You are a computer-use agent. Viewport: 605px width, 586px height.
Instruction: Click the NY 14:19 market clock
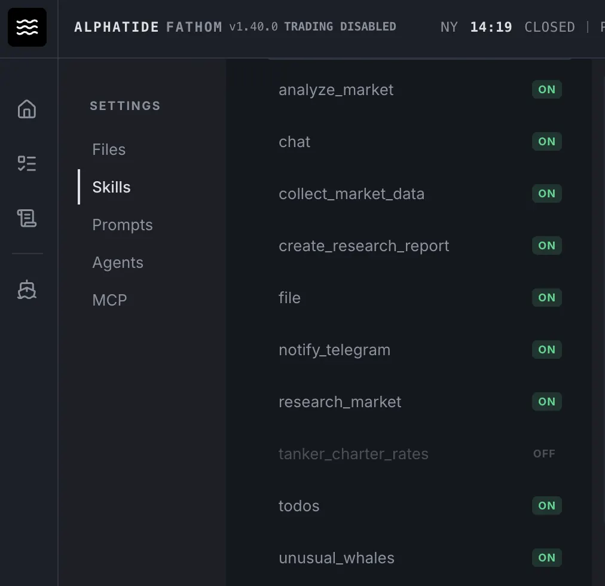(476, 27)
